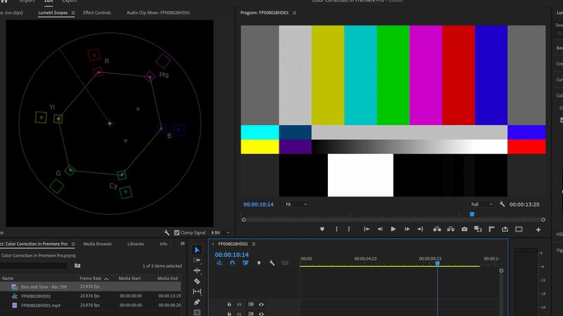The height and width of the screenshot is (316, 563).
Task: Add a marker in Program monitor
Action: tap(322, 230)
